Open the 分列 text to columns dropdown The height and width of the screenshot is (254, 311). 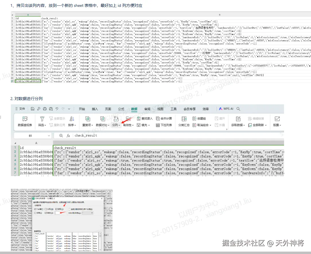(116, 121)
